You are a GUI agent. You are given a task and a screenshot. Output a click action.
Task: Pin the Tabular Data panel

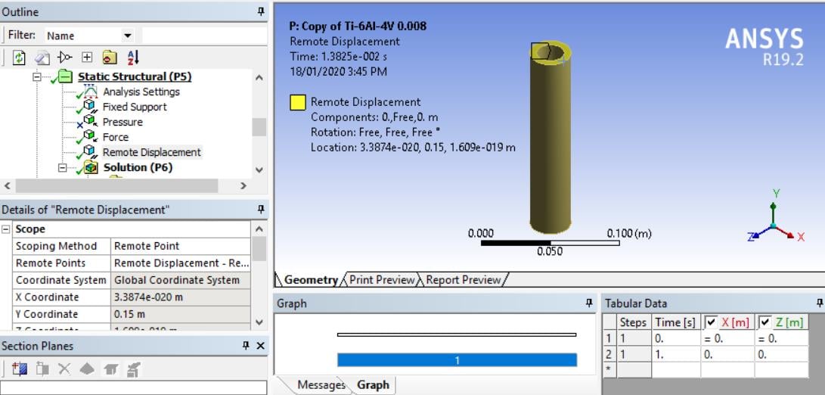(819, 303)
